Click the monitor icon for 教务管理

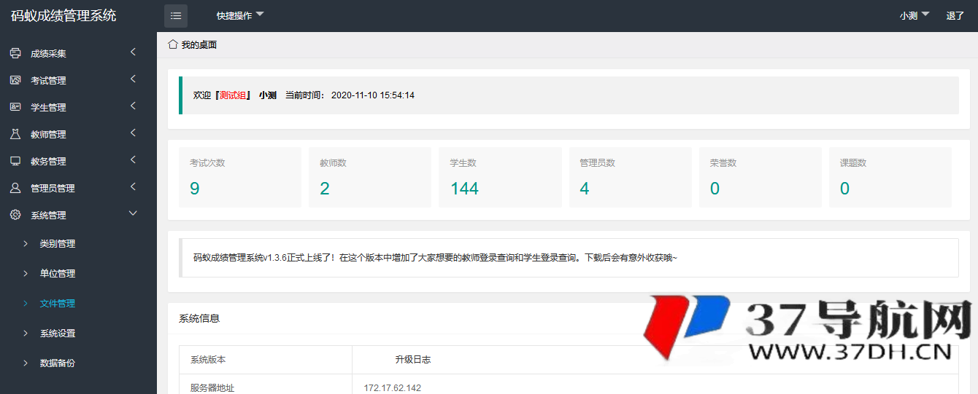(x=15, y=161)
